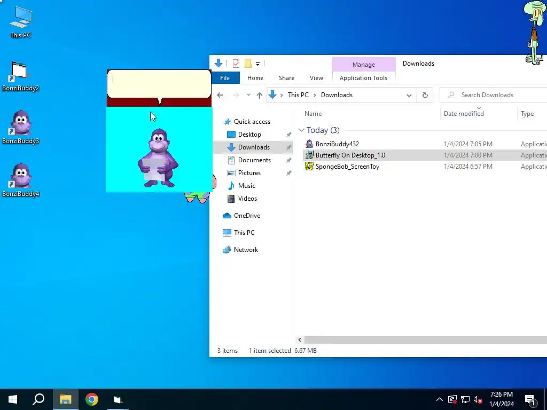Open Application Tools ribbon tab
The image size is (547, 410).
pos(363,78)
